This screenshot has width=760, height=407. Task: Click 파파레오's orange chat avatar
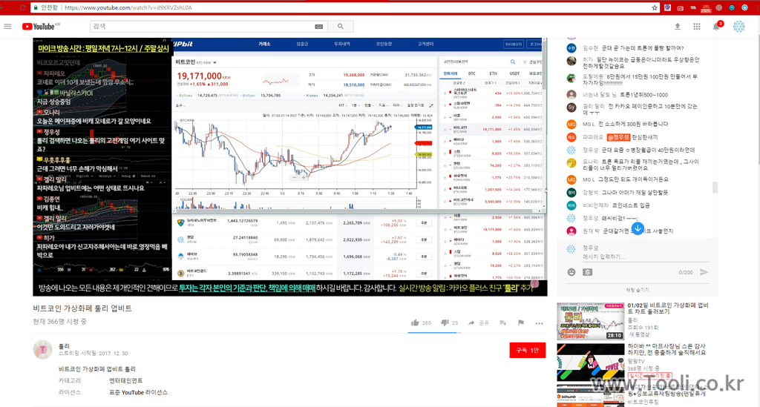coord(571,137)
